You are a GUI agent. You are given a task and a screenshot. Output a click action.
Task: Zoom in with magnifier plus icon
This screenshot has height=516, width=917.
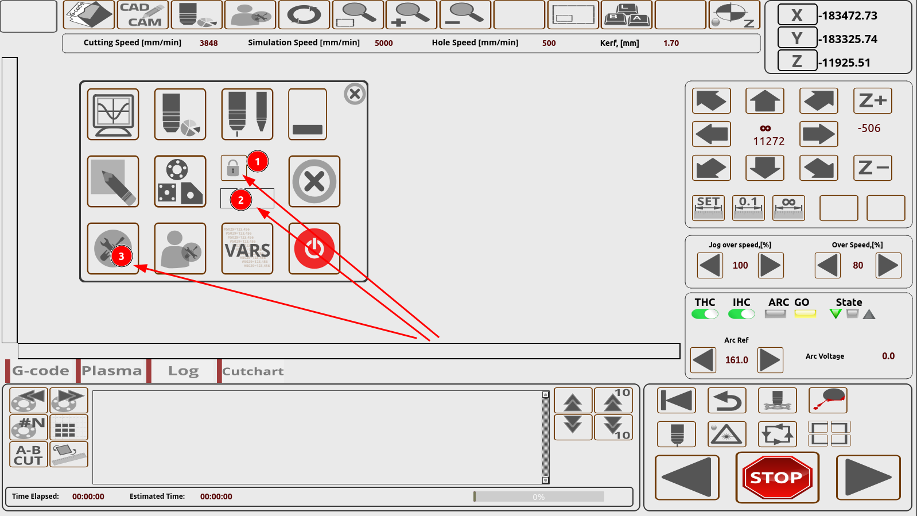pos(411,14)
